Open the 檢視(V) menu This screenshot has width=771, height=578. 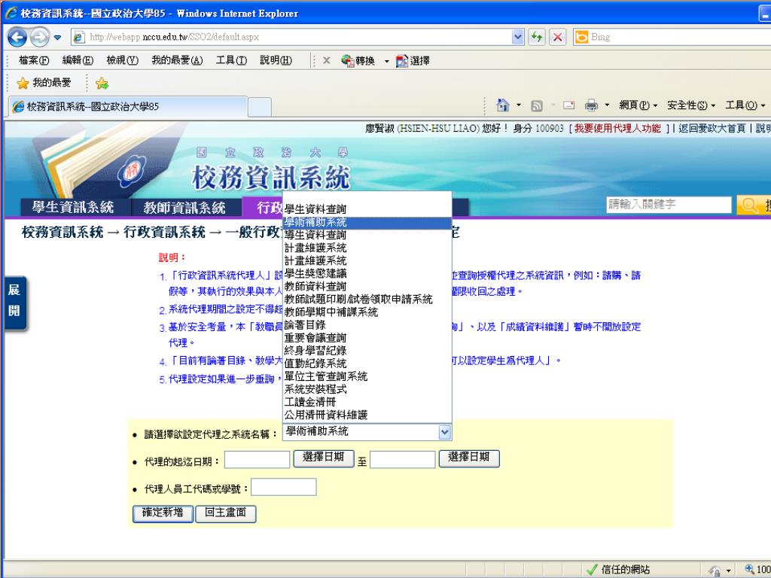123,60
